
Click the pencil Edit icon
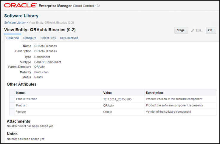pos(193,30)
